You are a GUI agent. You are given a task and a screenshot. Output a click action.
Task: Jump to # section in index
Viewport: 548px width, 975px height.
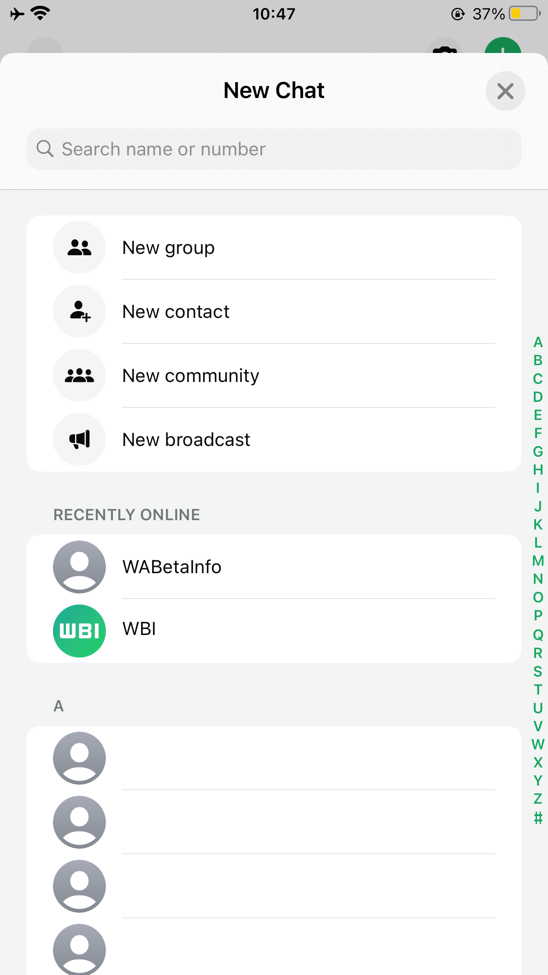[538, 818]
